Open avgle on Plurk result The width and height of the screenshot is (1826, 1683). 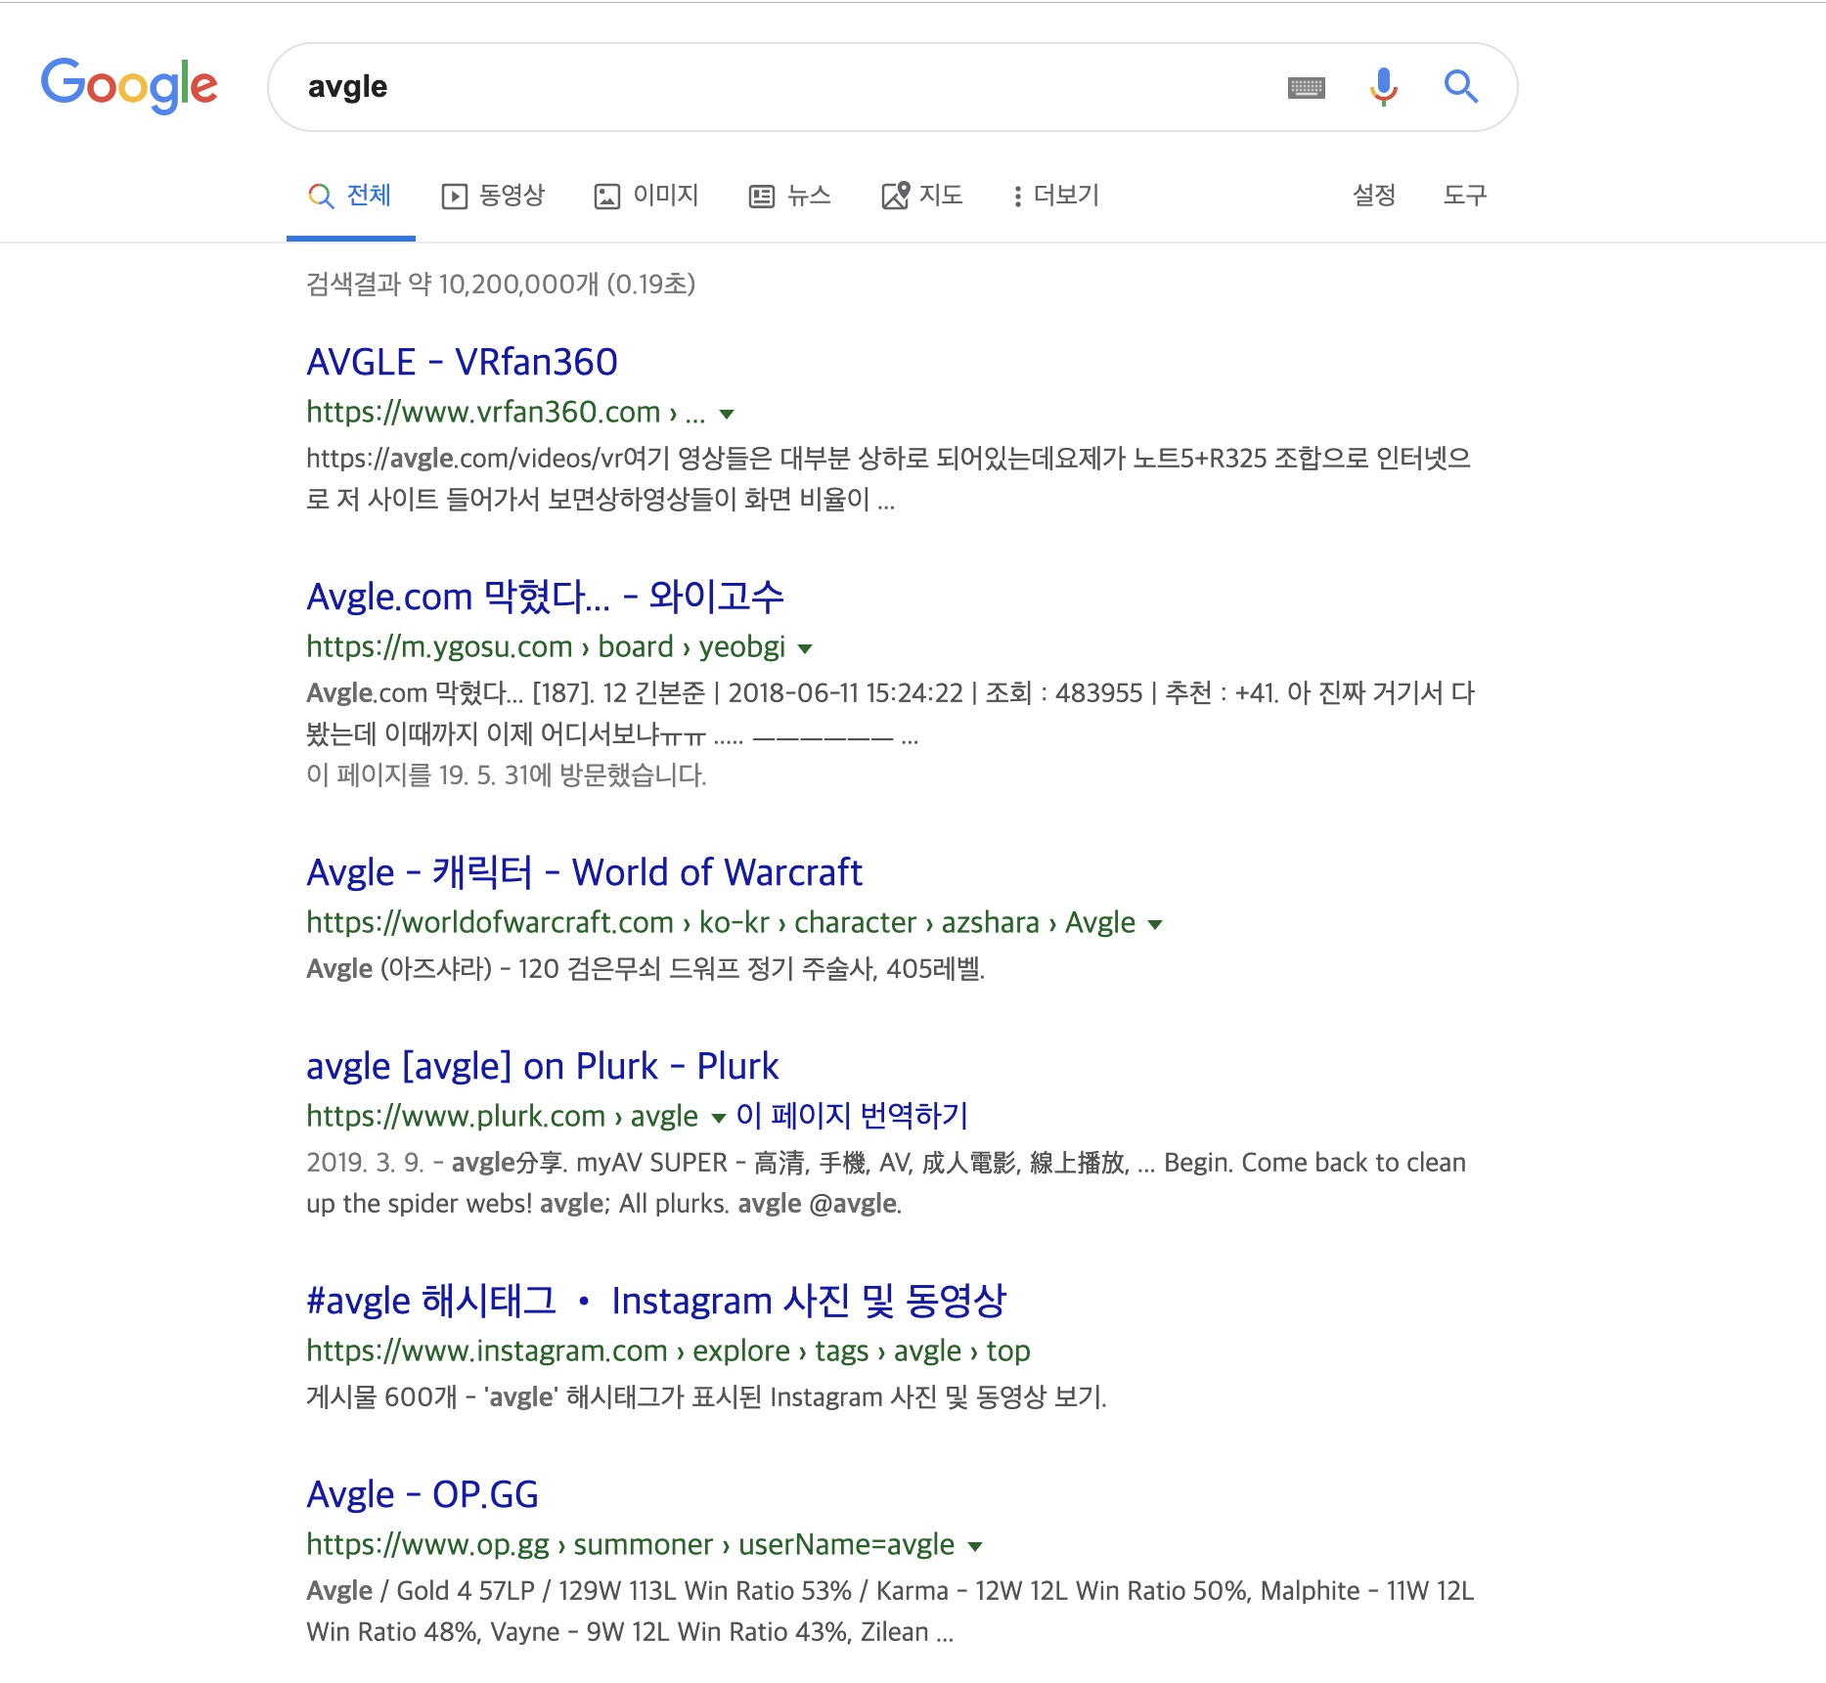542,1066
